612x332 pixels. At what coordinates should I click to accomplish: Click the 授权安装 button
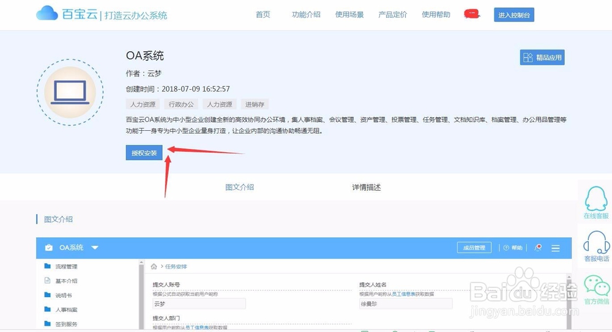144,153
